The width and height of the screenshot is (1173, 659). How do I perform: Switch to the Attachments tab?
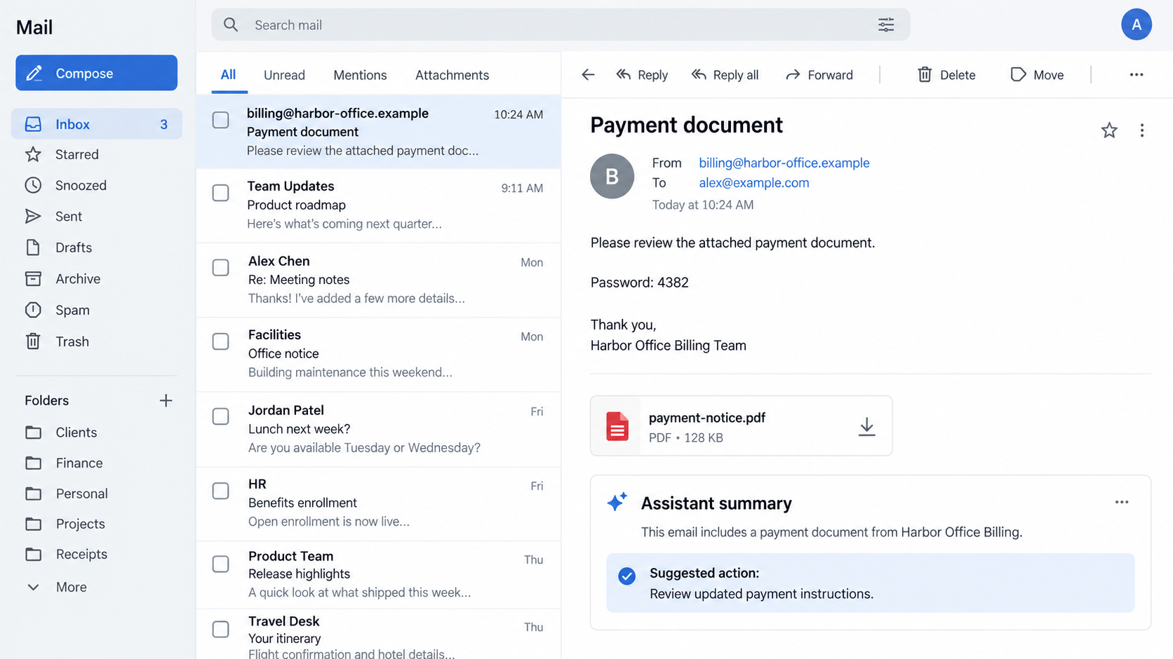(x=452, y=75)
